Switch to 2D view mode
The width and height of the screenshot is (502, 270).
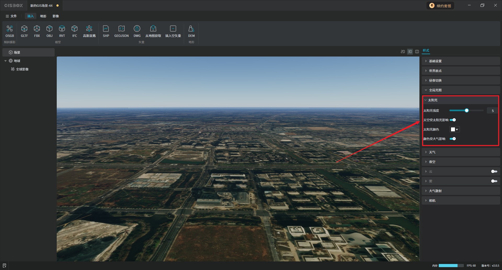pyautogui.click(x=403, y=52)
